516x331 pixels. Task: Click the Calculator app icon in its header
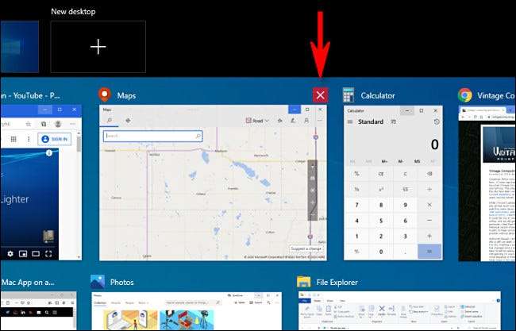tap(348, 95)
